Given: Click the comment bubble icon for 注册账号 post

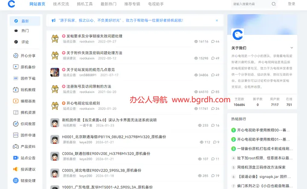Looking at the screenshot, I should coord(213,92).
